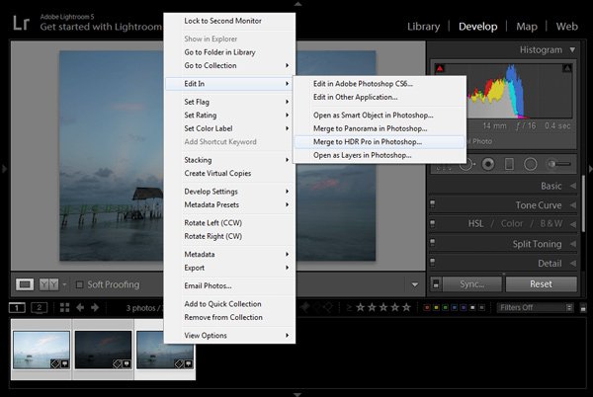
Task: Expand the Basic panel
Action: [x=571, y=186]
